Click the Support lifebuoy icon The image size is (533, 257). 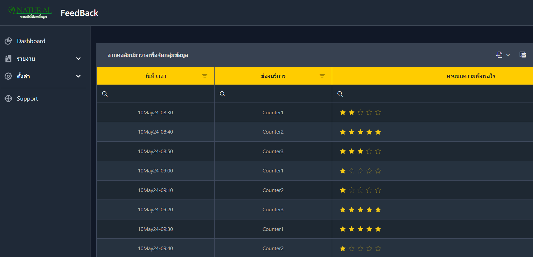click(8, 99)
